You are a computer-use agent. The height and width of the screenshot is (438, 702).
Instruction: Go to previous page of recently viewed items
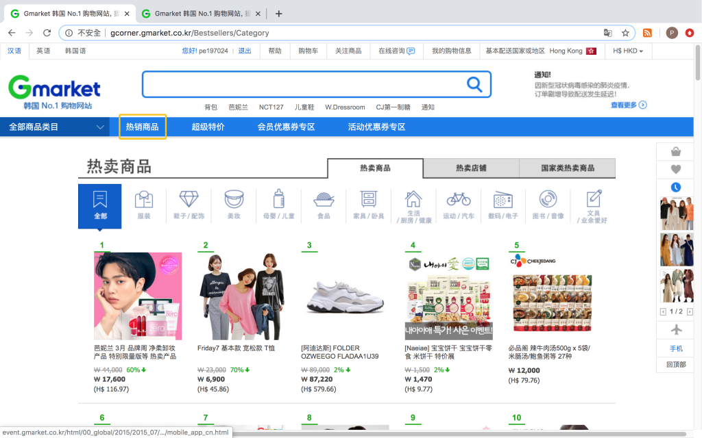pos(663,311)
